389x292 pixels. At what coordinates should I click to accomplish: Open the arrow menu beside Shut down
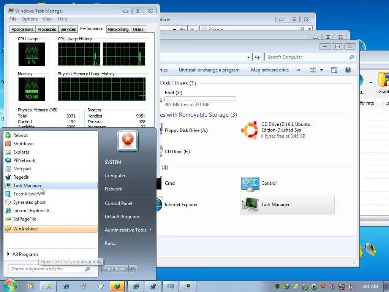133,269
